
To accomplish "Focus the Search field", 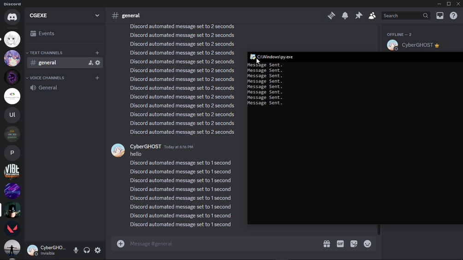I will pyautogui.click(x=406, y=16).
